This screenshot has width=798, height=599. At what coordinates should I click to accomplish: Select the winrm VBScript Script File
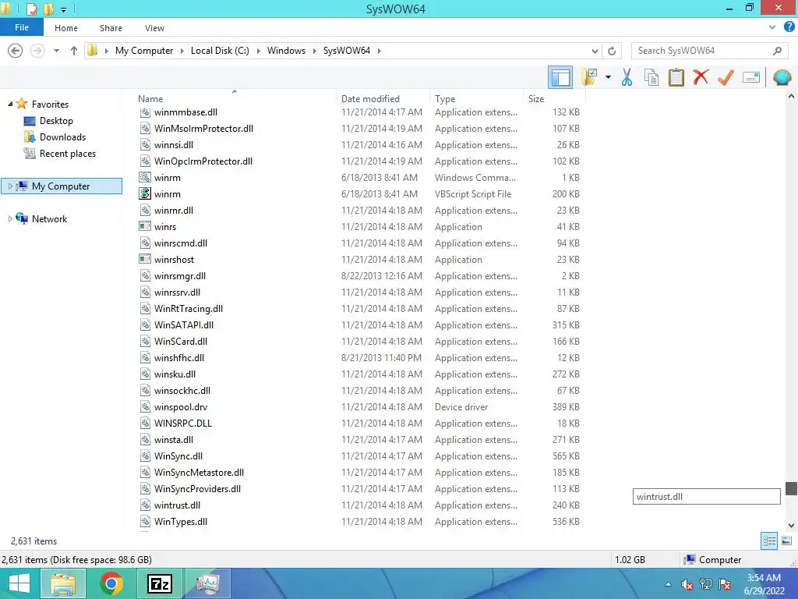pos(167,194)
